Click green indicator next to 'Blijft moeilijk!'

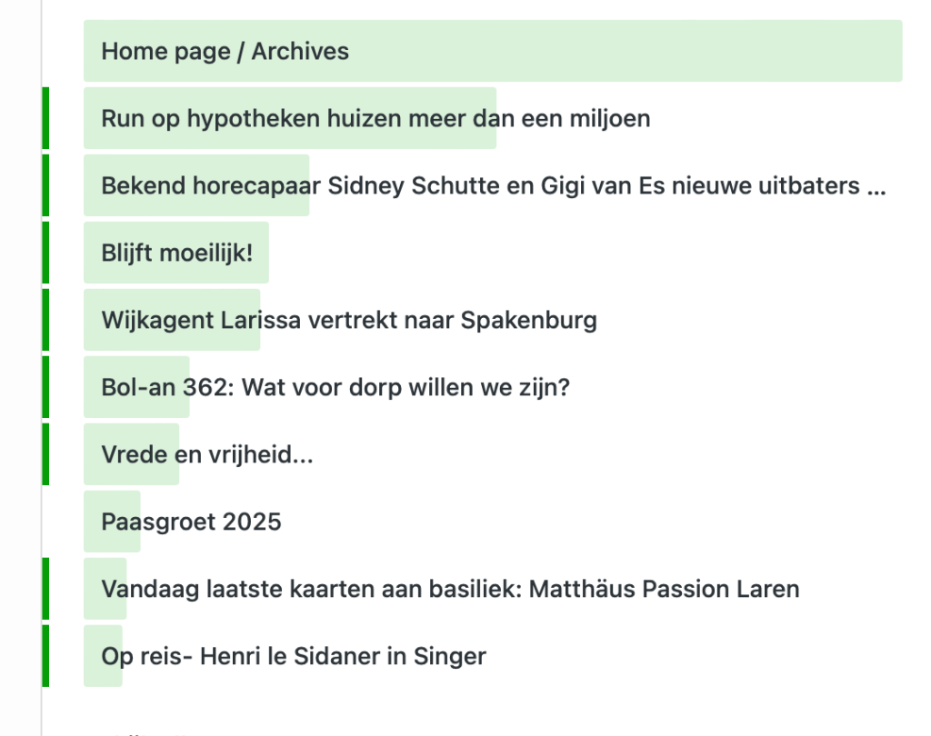click(45, 253)
